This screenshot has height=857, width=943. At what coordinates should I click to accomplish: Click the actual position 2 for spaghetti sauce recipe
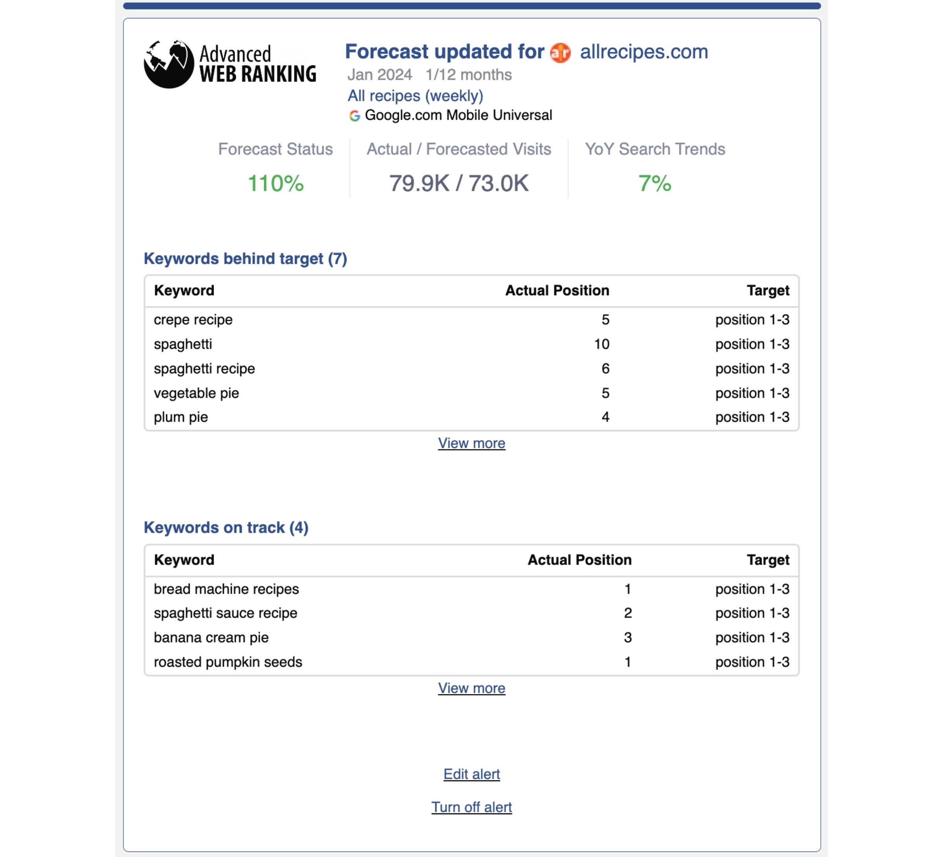pyautogui.click(x=628, y=613)
